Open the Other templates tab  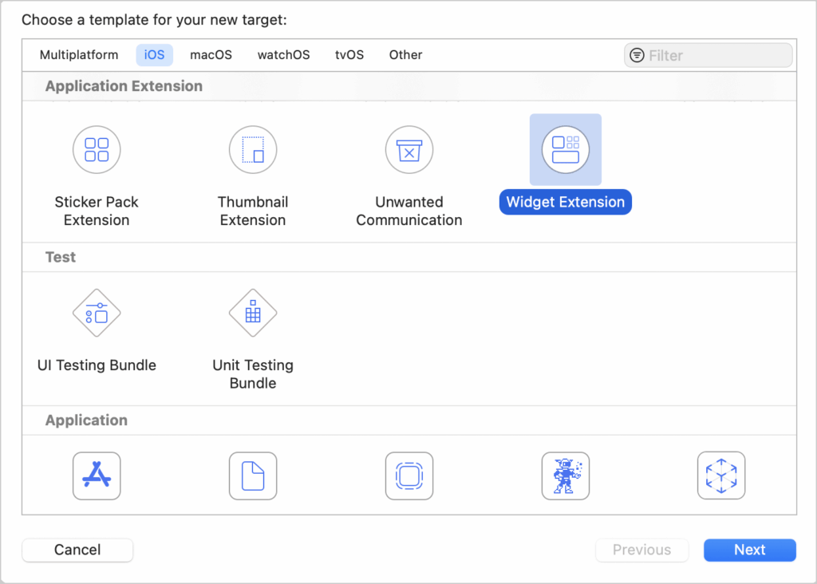(405, 55)
